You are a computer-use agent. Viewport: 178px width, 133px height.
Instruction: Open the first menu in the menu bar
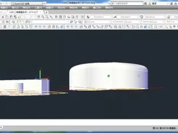coord(4,8)
